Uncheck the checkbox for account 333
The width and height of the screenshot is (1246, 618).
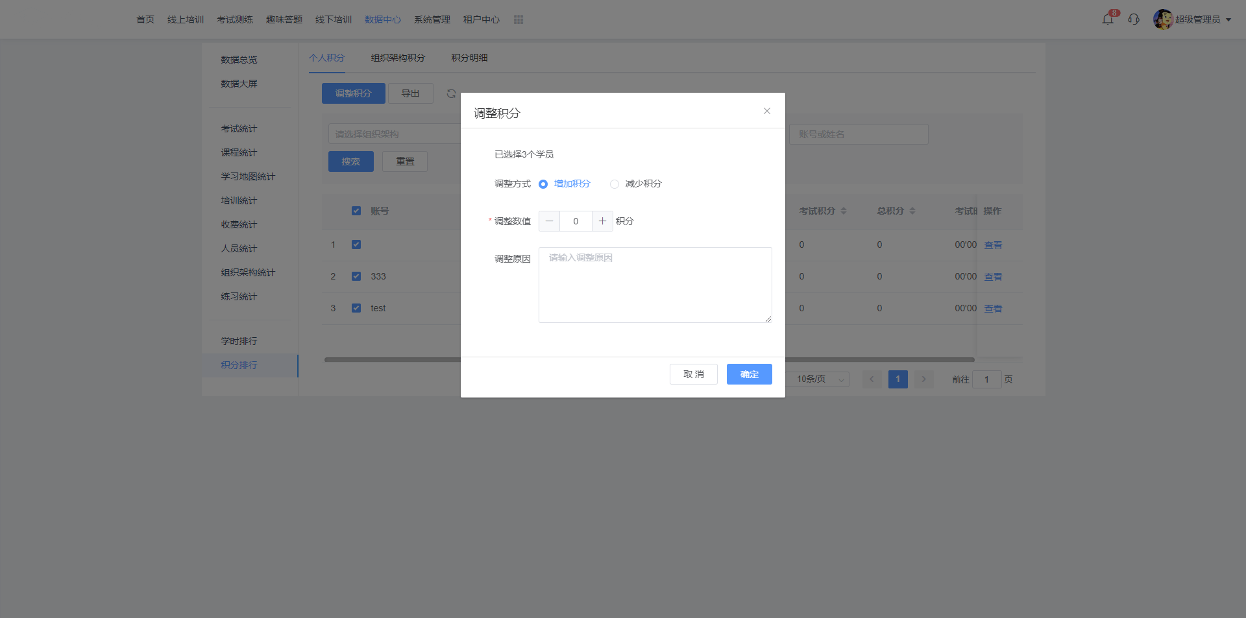click(x=356, y=276)
